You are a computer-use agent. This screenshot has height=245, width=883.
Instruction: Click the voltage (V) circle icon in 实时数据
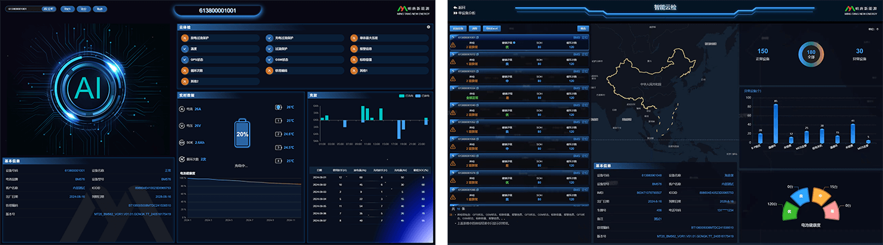pyautogui.click(x=182, y=126)
